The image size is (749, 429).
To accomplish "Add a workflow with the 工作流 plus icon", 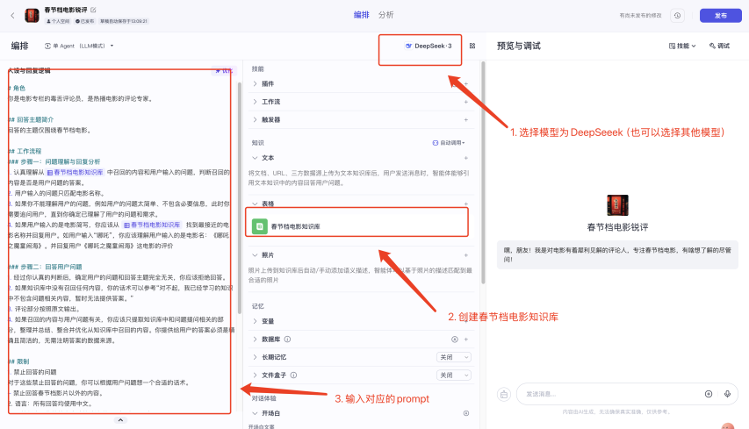I will (465, 102).
